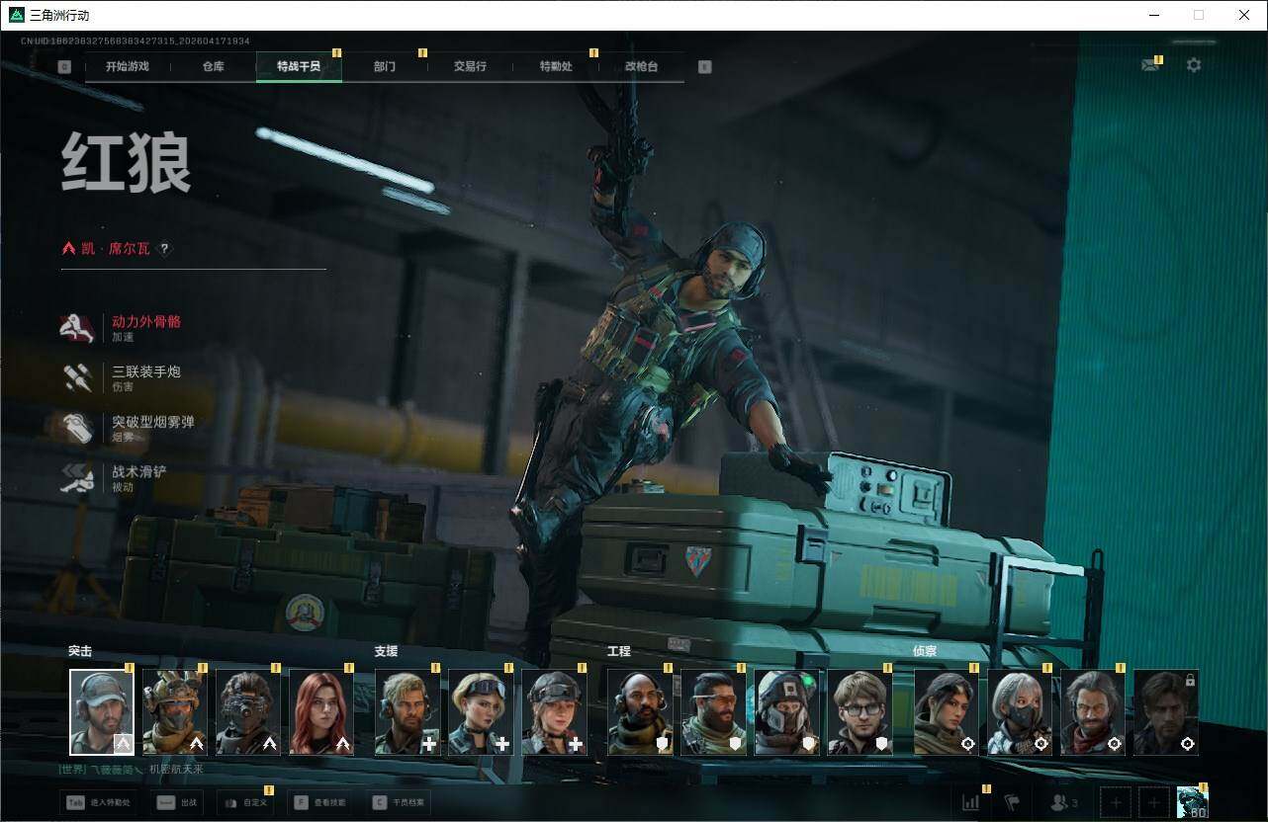Image resolution: width=1268 pixels, height=822 pixels.
Task: Select the bunny-ear helmet assault operator
Action: tap(175, 712)
